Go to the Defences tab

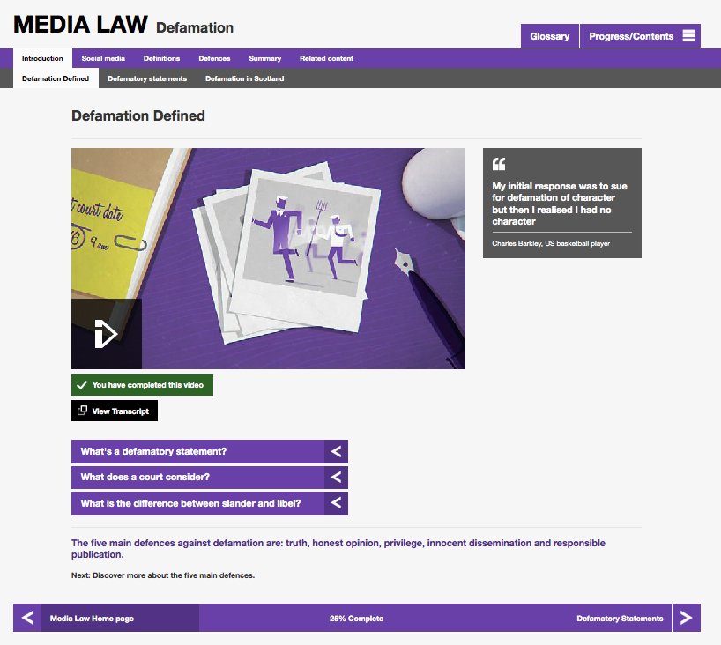(214, 59)
